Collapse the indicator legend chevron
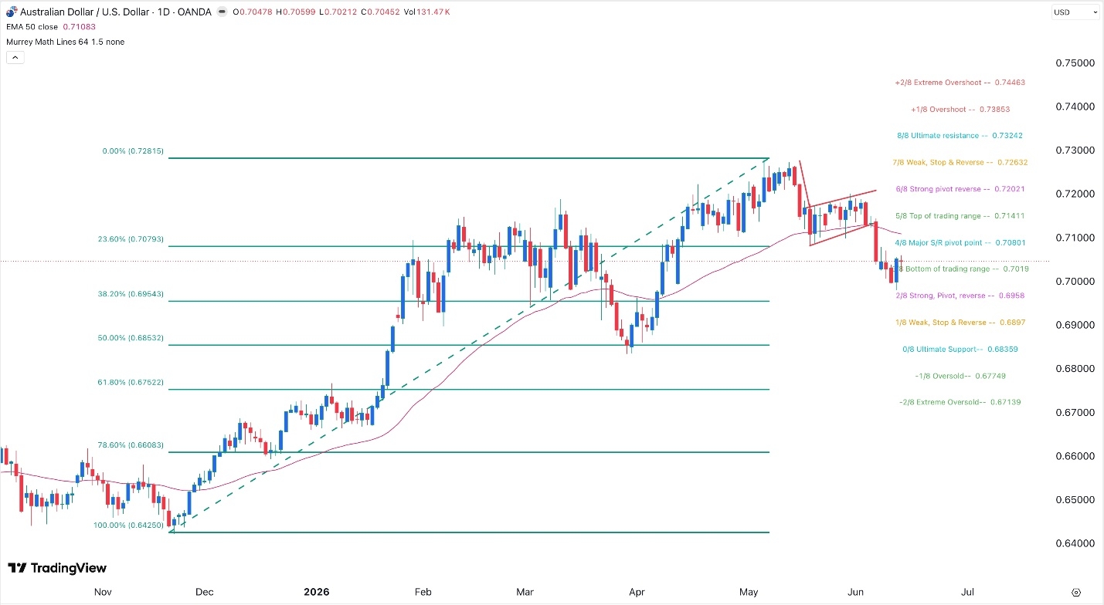The height and width of the screenshot is (605, 1104). pos(14,57)
